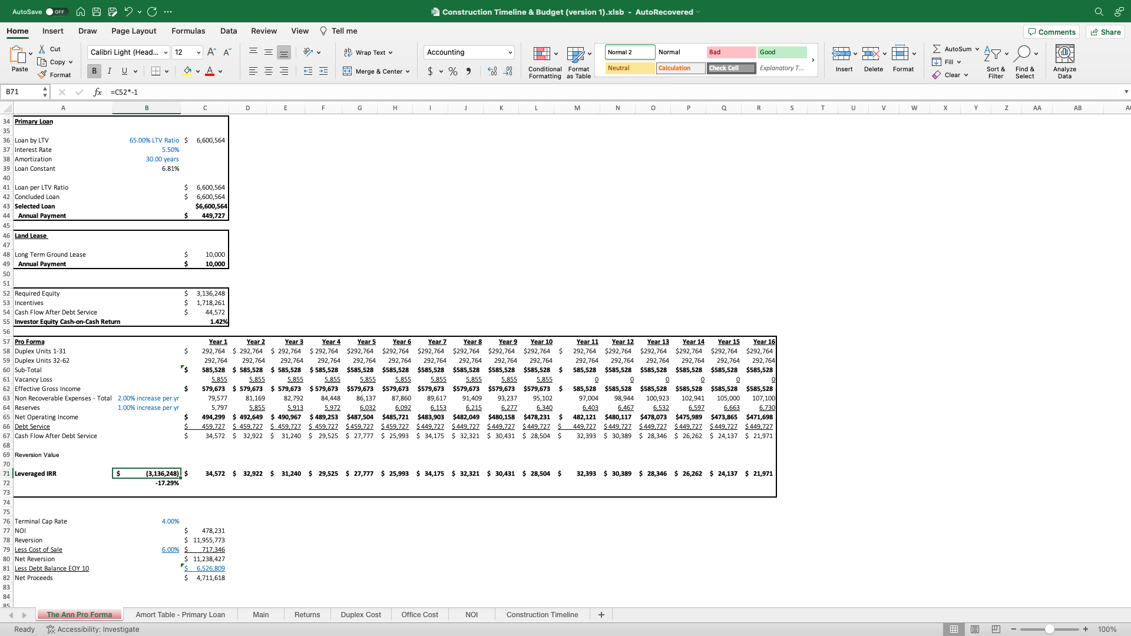Switch to Page Layout view in status bar

coord(975,629)
